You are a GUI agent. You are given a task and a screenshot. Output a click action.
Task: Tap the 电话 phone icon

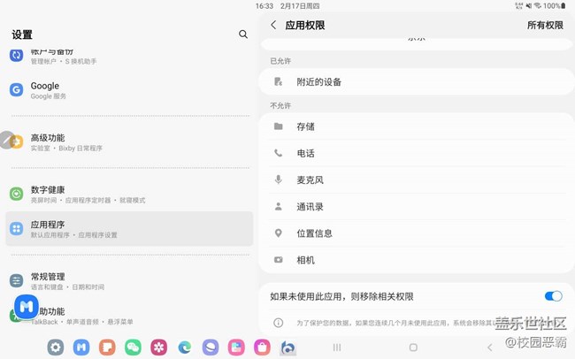click(279, 153)
